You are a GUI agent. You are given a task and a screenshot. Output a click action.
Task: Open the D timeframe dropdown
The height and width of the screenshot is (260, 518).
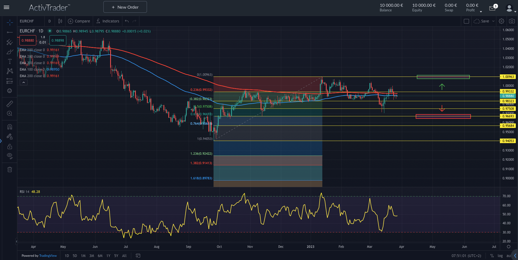50,21
